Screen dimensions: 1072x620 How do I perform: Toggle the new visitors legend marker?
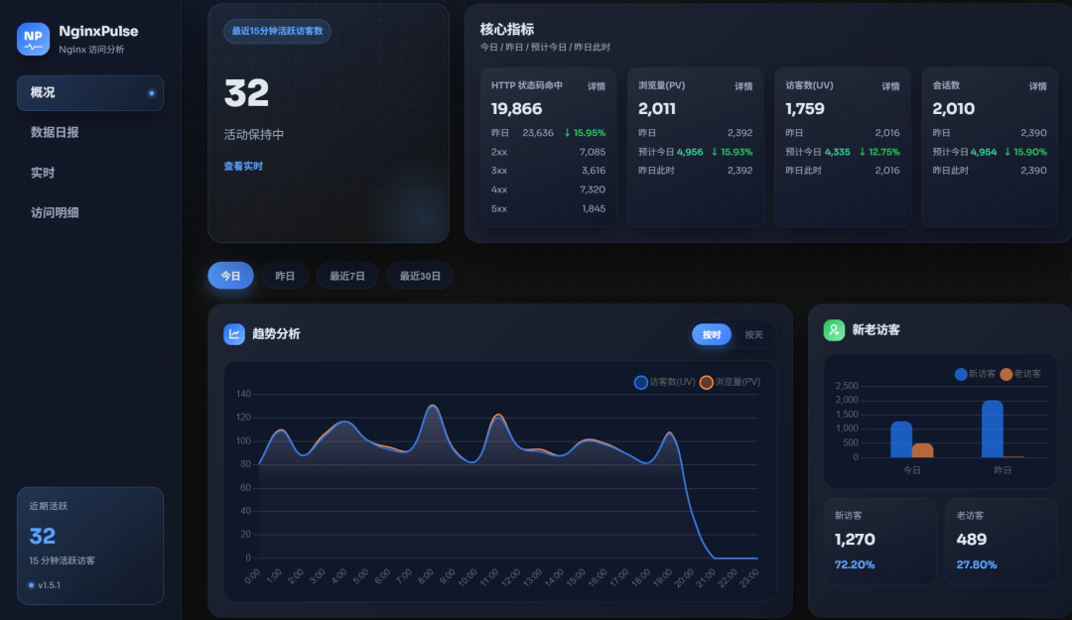click(x=961, y=374)
